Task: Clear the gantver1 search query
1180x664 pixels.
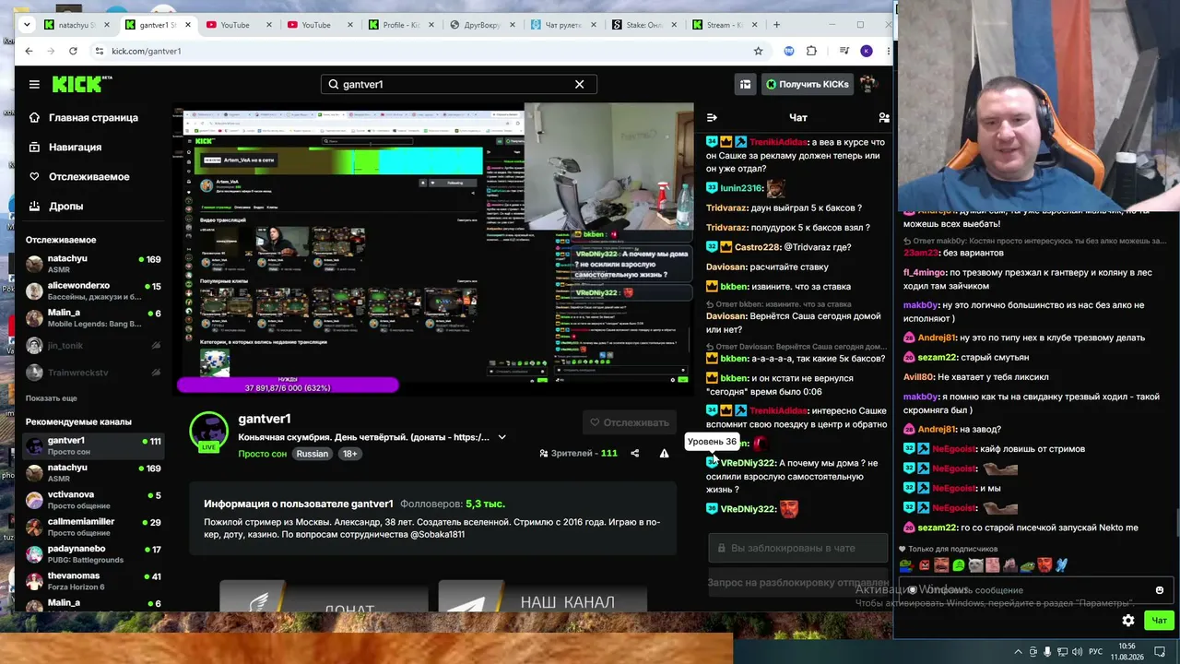Action: (x=579, y=84)
